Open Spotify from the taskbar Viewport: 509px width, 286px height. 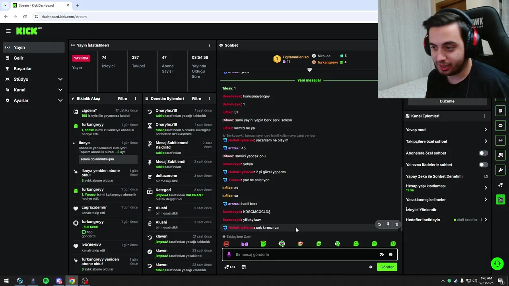[46, 281]
